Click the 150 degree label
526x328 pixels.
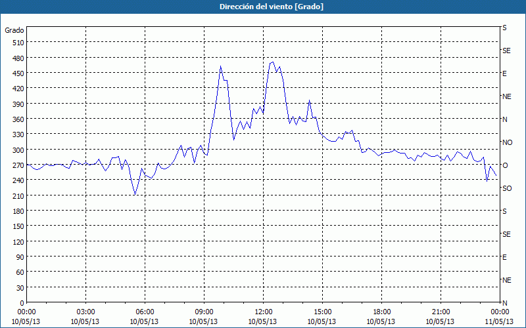point(19,226)
